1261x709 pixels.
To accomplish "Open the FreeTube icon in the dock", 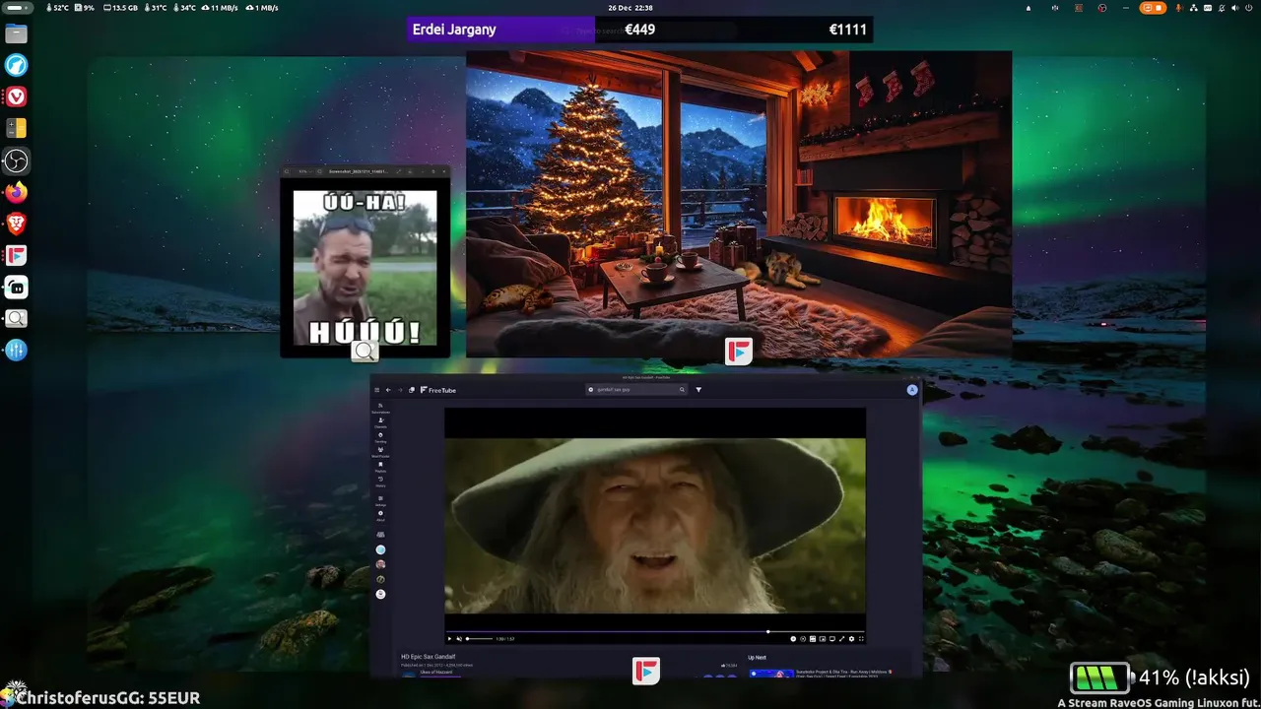I will tap(16, 255).
